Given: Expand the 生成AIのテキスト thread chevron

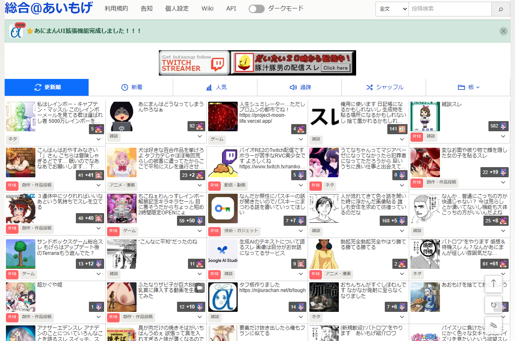Looking at the screenshot, I should pos(301,274).
